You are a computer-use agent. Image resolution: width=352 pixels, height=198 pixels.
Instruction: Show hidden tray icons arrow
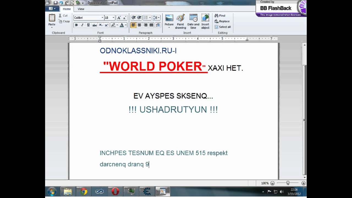[x=263, y=192]
